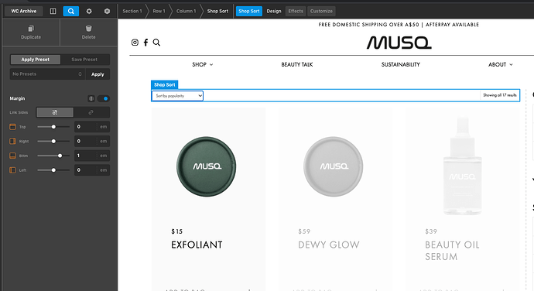Select the unlinked sides option
Image resolution: width=534 pixels, height=291 pixels.
coord(55,112)
